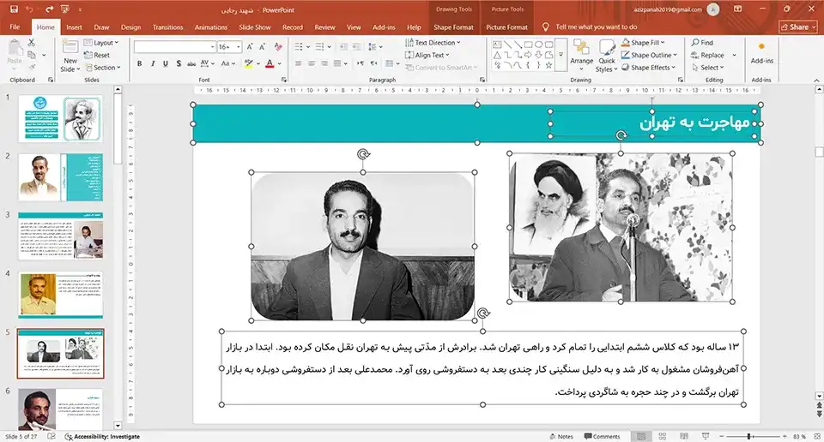Viewport: 824px width, 442px height.
Task: Toggle Bold formatting
Action: [139, 63]
